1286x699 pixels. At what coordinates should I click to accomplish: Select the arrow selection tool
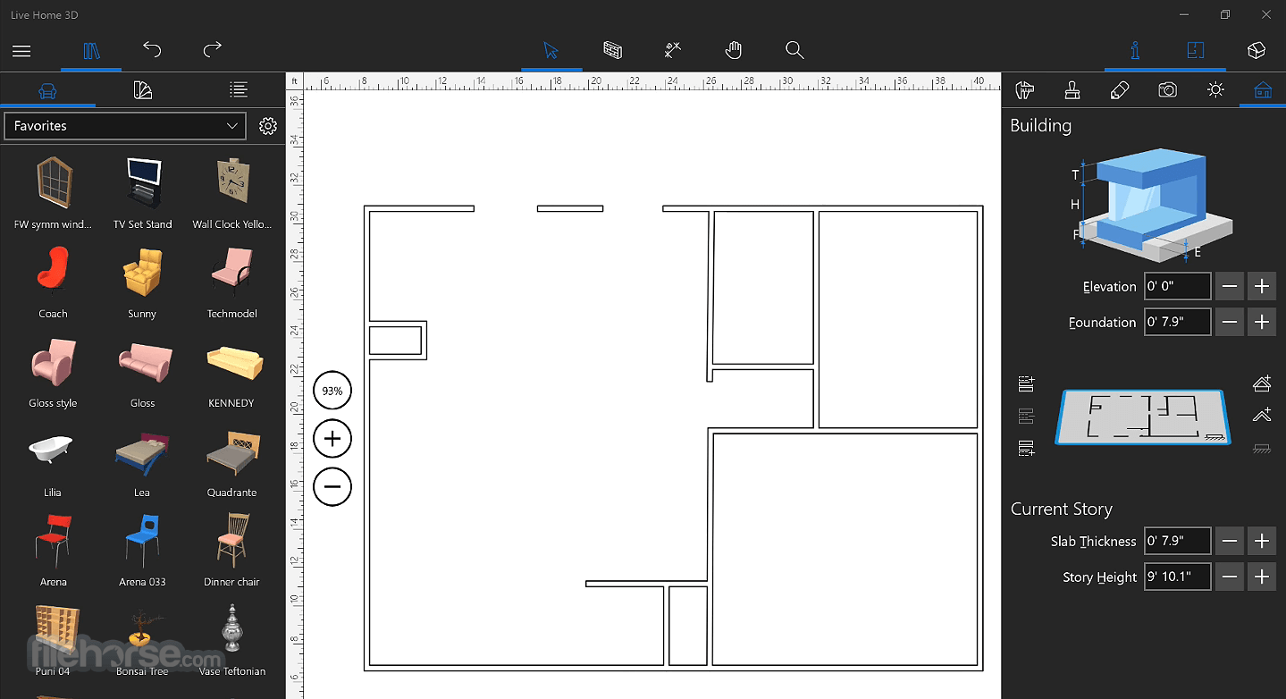[x=551, y=51]
